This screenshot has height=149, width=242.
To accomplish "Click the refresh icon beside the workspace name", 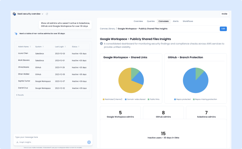I will pos(47,14).
